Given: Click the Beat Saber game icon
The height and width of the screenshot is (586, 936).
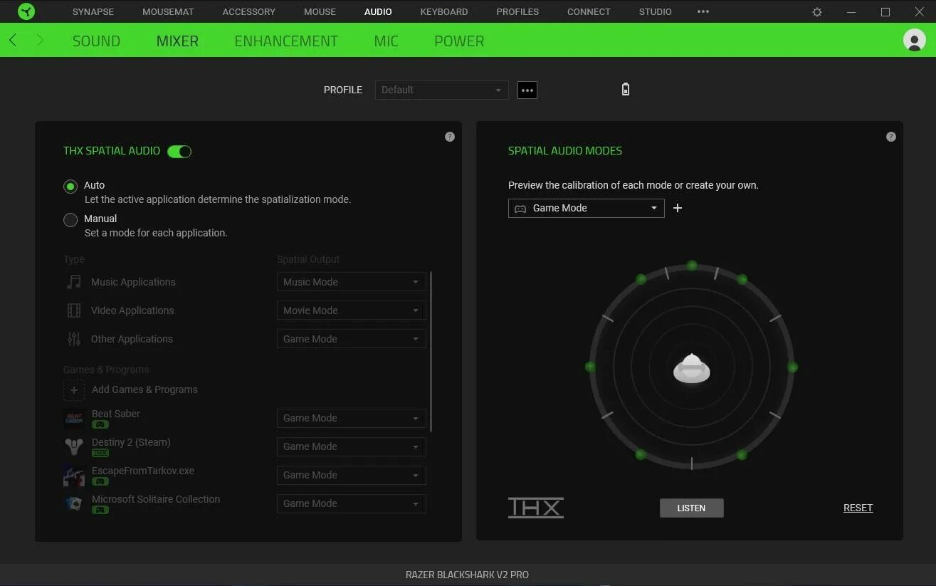Looking at the screenshot, I should pos(74,419).
